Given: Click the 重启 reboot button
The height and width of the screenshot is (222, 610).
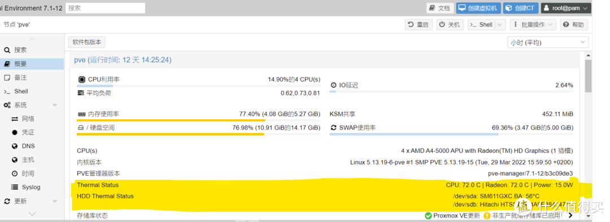Looking at the screenshot, I should point(419,25).
